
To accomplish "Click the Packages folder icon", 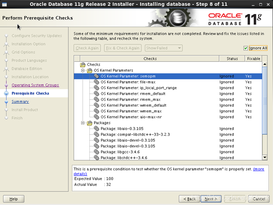I will [89, 123].
